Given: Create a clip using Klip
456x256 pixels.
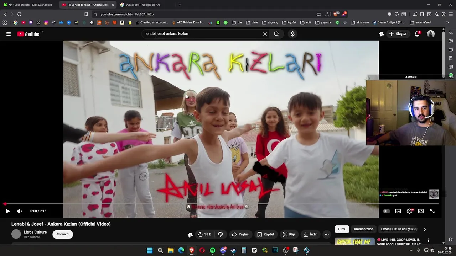Looking at the screenshot, I should (289, 234).
